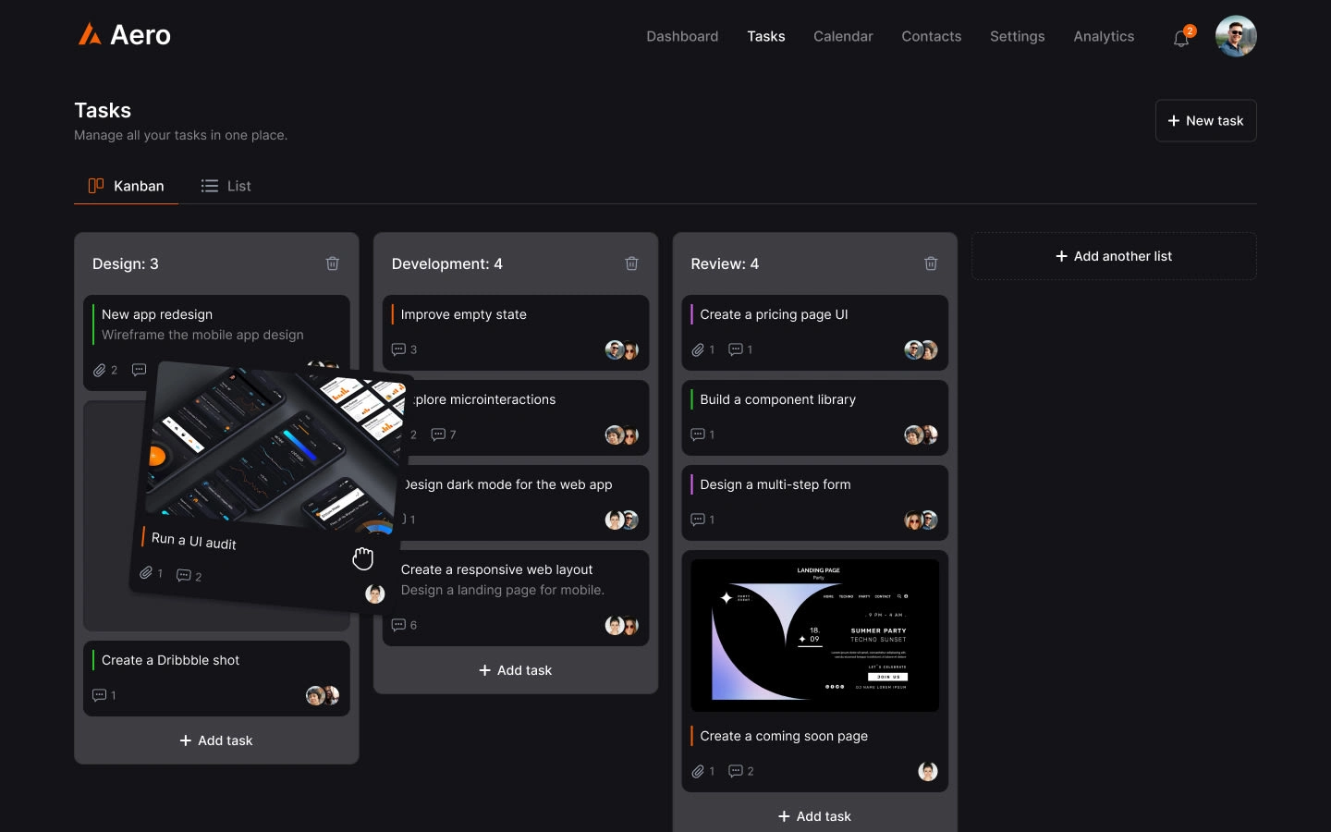Open the notifications bell
Screen dimensions: 1331x832
[x=1181, y=38]
